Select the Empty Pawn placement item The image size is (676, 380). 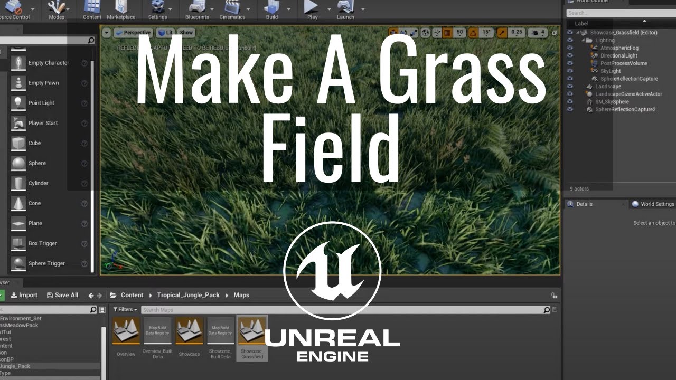coord(49,83)
